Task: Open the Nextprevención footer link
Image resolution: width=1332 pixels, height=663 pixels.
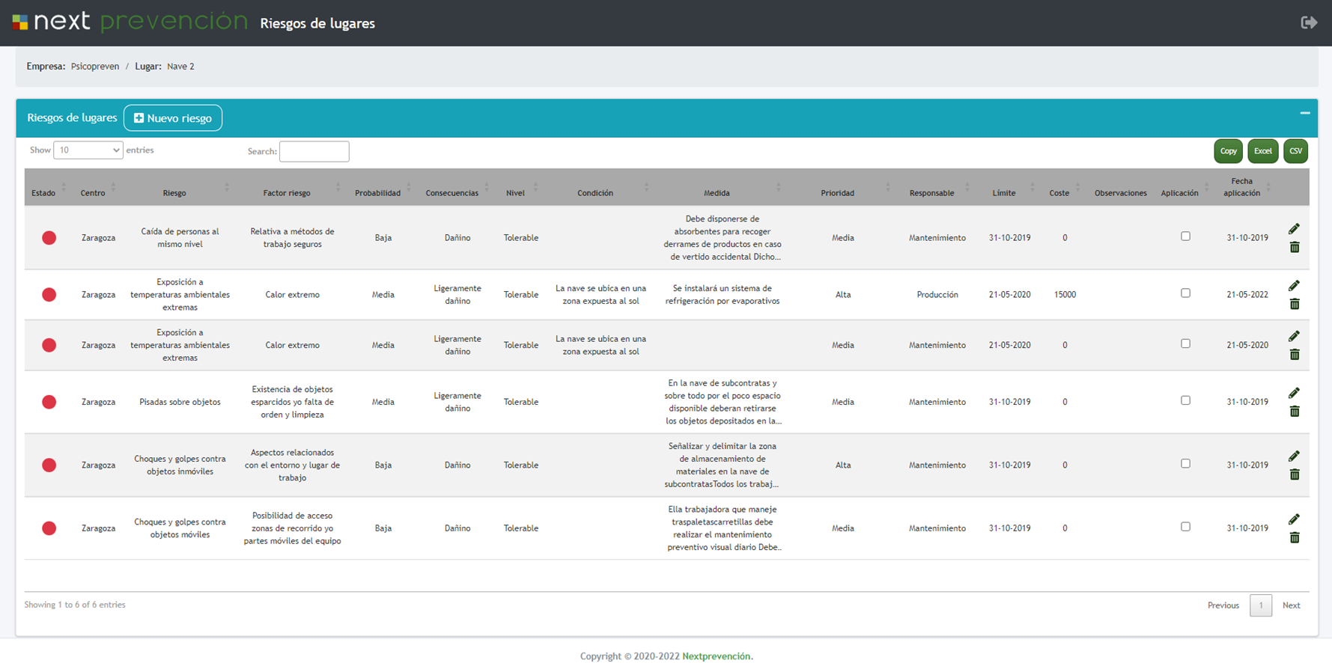Action: point(717,656)
